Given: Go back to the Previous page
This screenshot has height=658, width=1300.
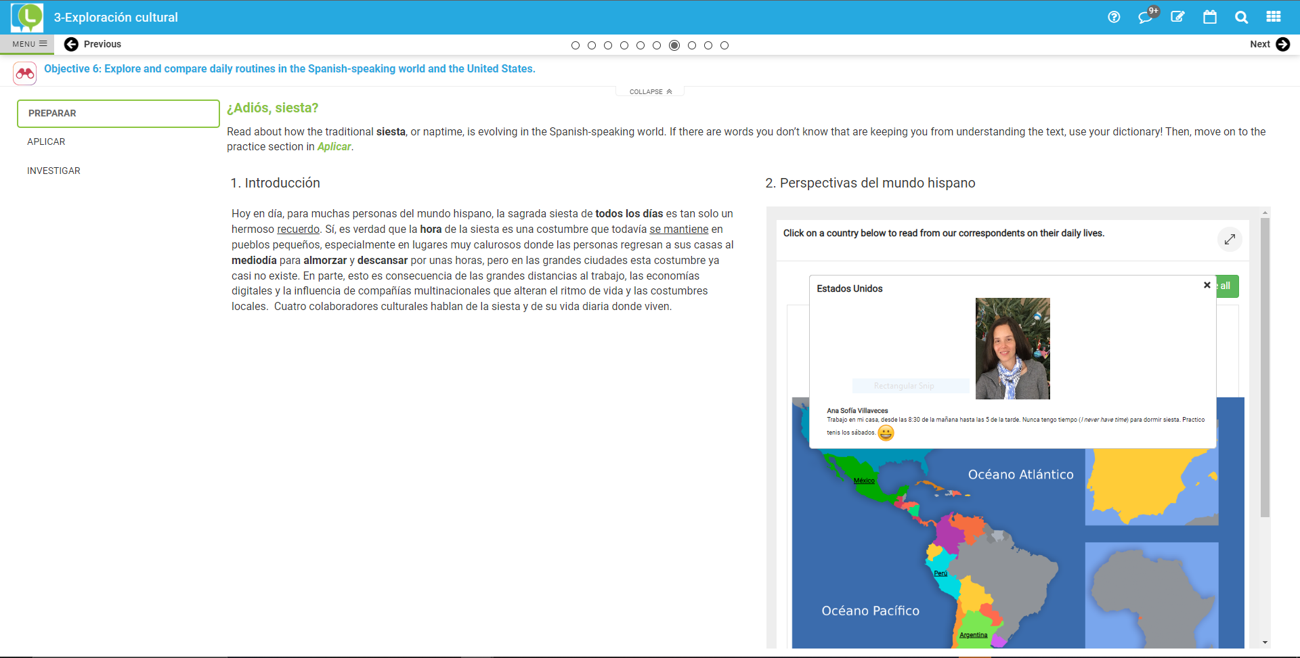Looking at the screenshot, I should point(93,44).
